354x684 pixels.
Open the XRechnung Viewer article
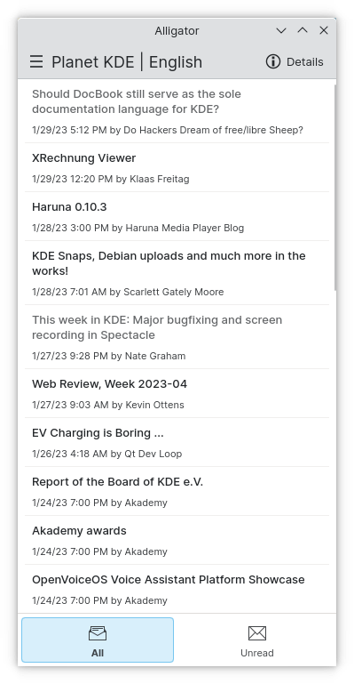click(177, 167)
